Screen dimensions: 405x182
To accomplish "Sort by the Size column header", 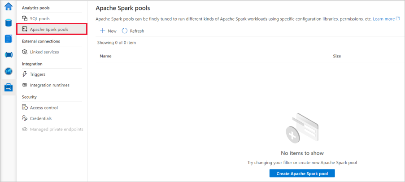I will (x=337, y=56).
